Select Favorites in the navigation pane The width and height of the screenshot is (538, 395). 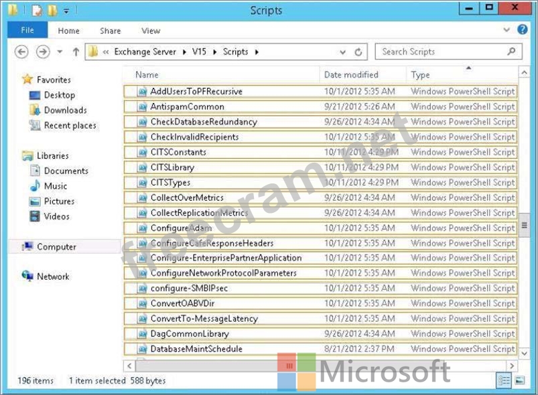pos(54,80)
